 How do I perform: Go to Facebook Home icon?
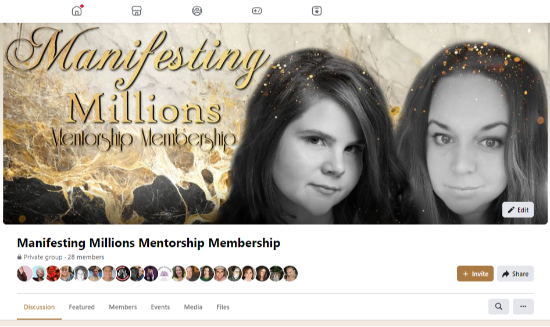coord(77,11)
